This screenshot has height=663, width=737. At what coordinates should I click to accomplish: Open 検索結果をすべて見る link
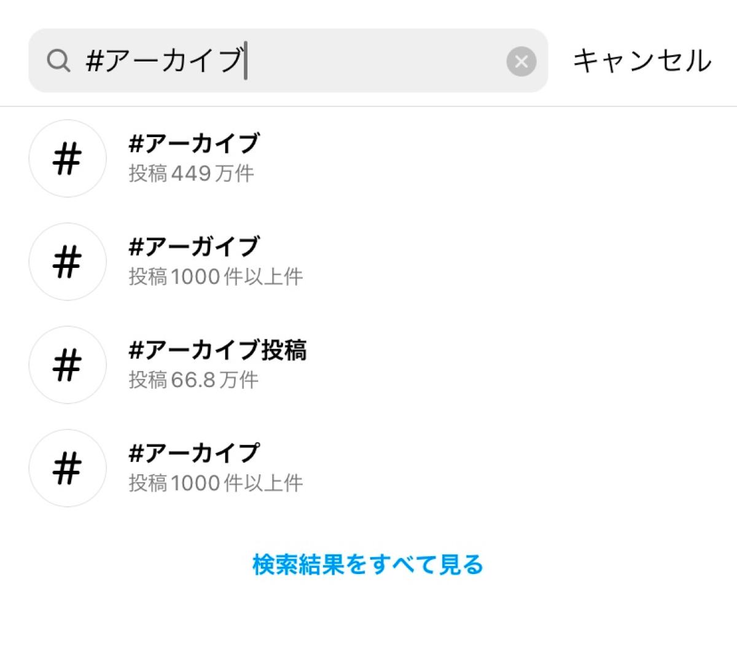coord(368,564)
